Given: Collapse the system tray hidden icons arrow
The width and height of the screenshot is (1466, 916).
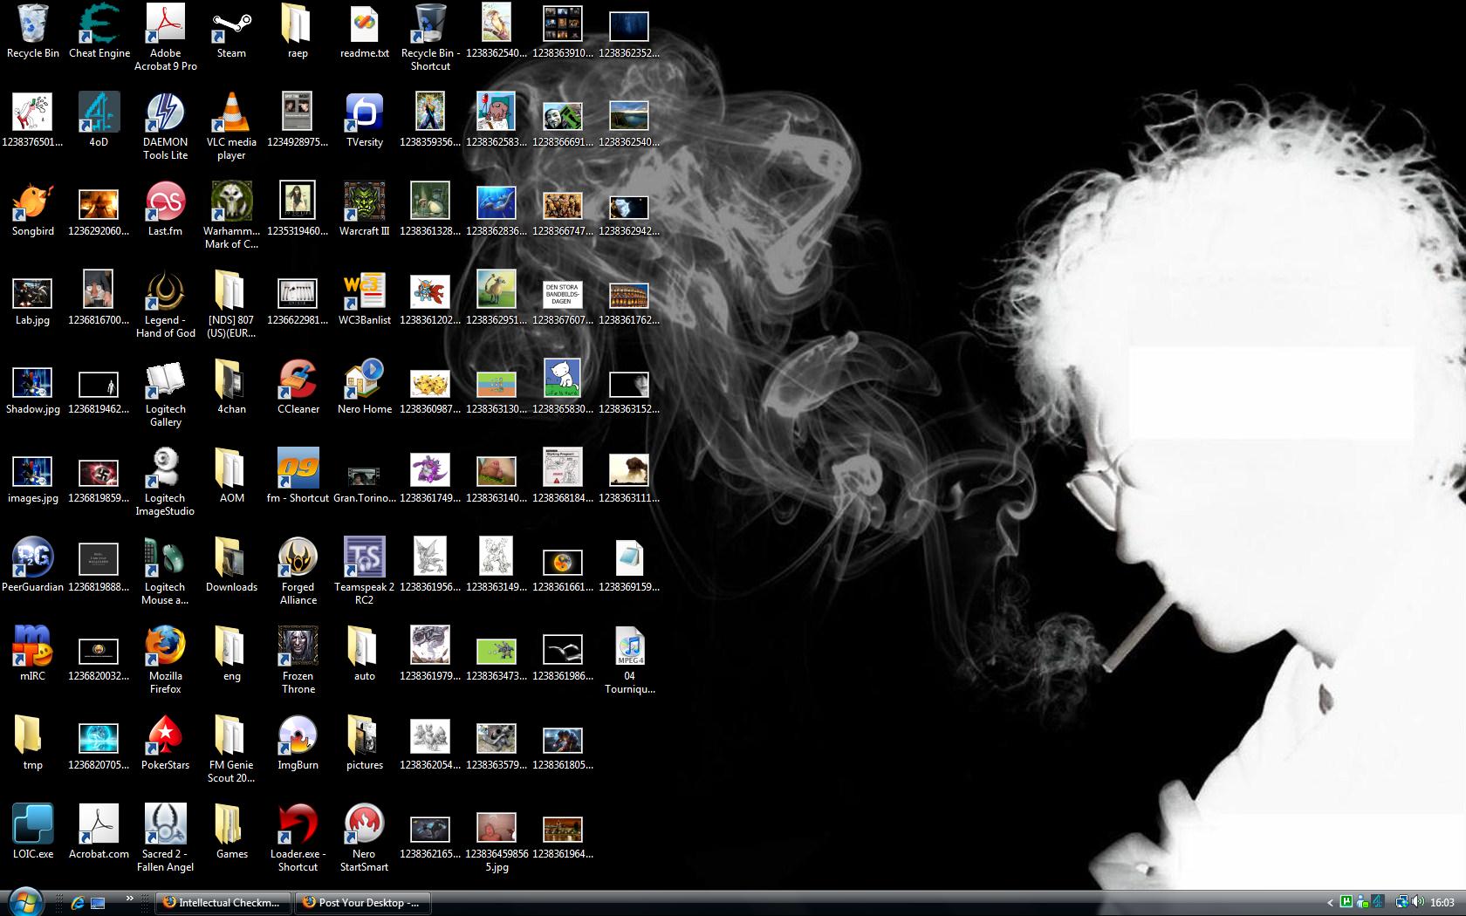Looking at the screenshot, I should click(1330, 903).
